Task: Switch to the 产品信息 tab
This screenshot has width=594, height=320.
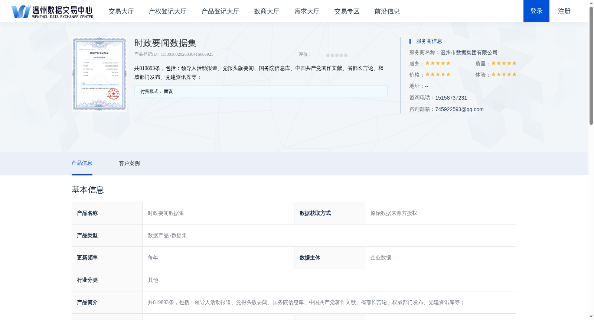Action: pos(82,163)
